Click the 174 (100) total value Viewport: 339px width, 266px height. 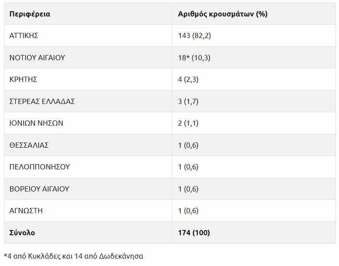(194, 233)
